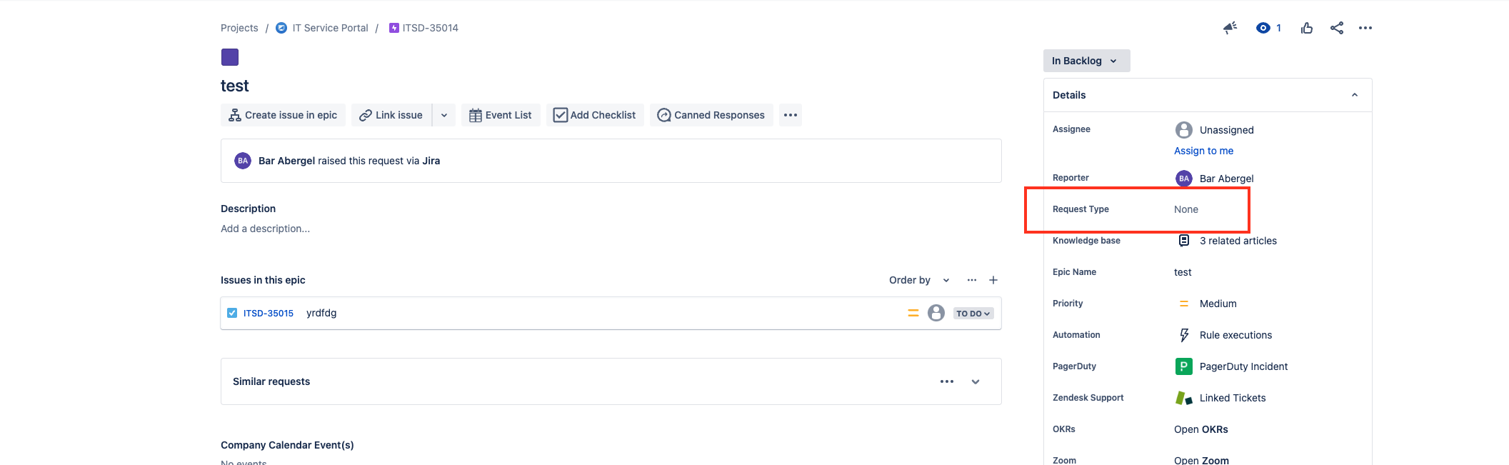This screenshot has height=465, width=1509.
Task: Click the Link issue button
Action: point(391,115)
